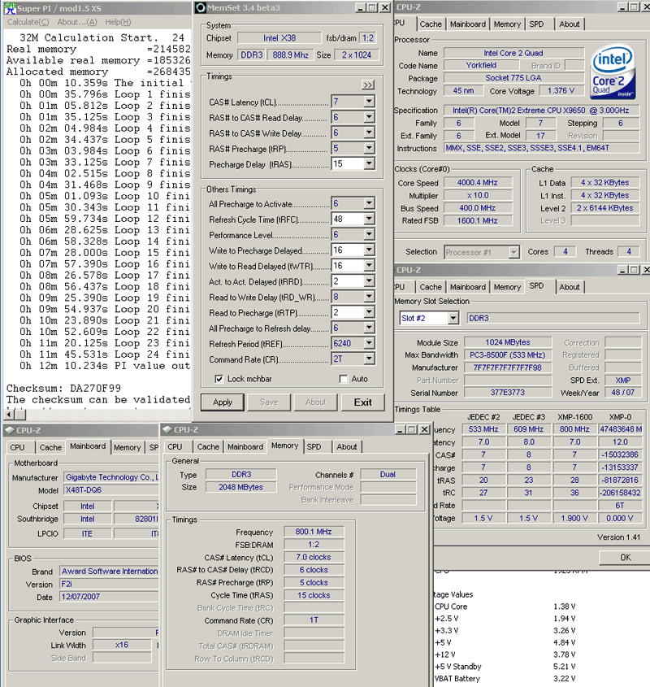
Task: Click the Frequency field showing 800.1 MHz
Action: tap(314, 532)
